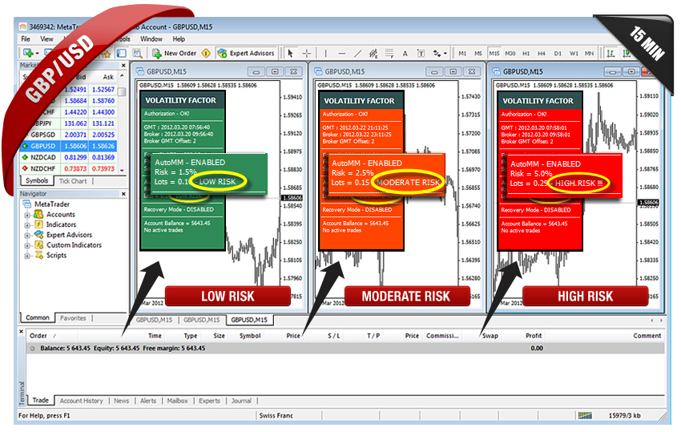This screenshot has height=432, width=681.
Task: Select the Fibonacci retracement tool
Action: pos(389,53)
